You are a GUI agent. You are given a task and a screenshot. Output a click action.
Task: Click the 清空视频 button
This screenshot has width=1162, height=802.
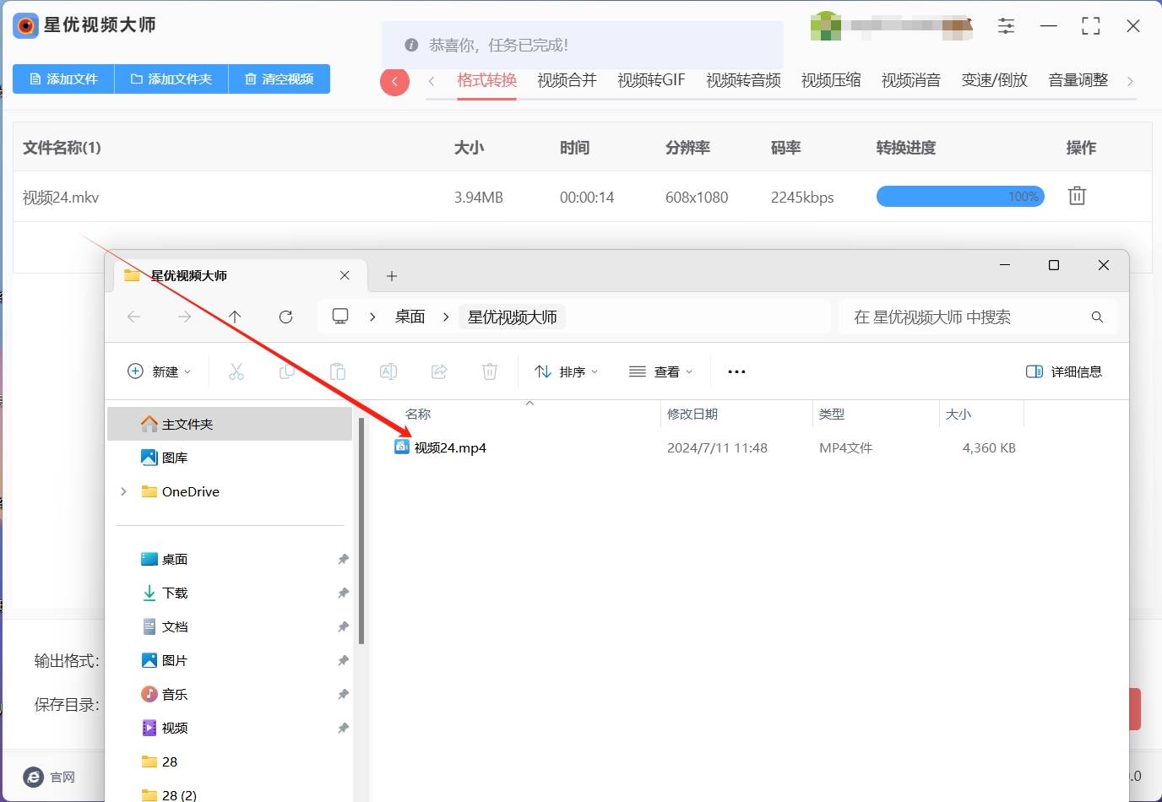(280, 79)
